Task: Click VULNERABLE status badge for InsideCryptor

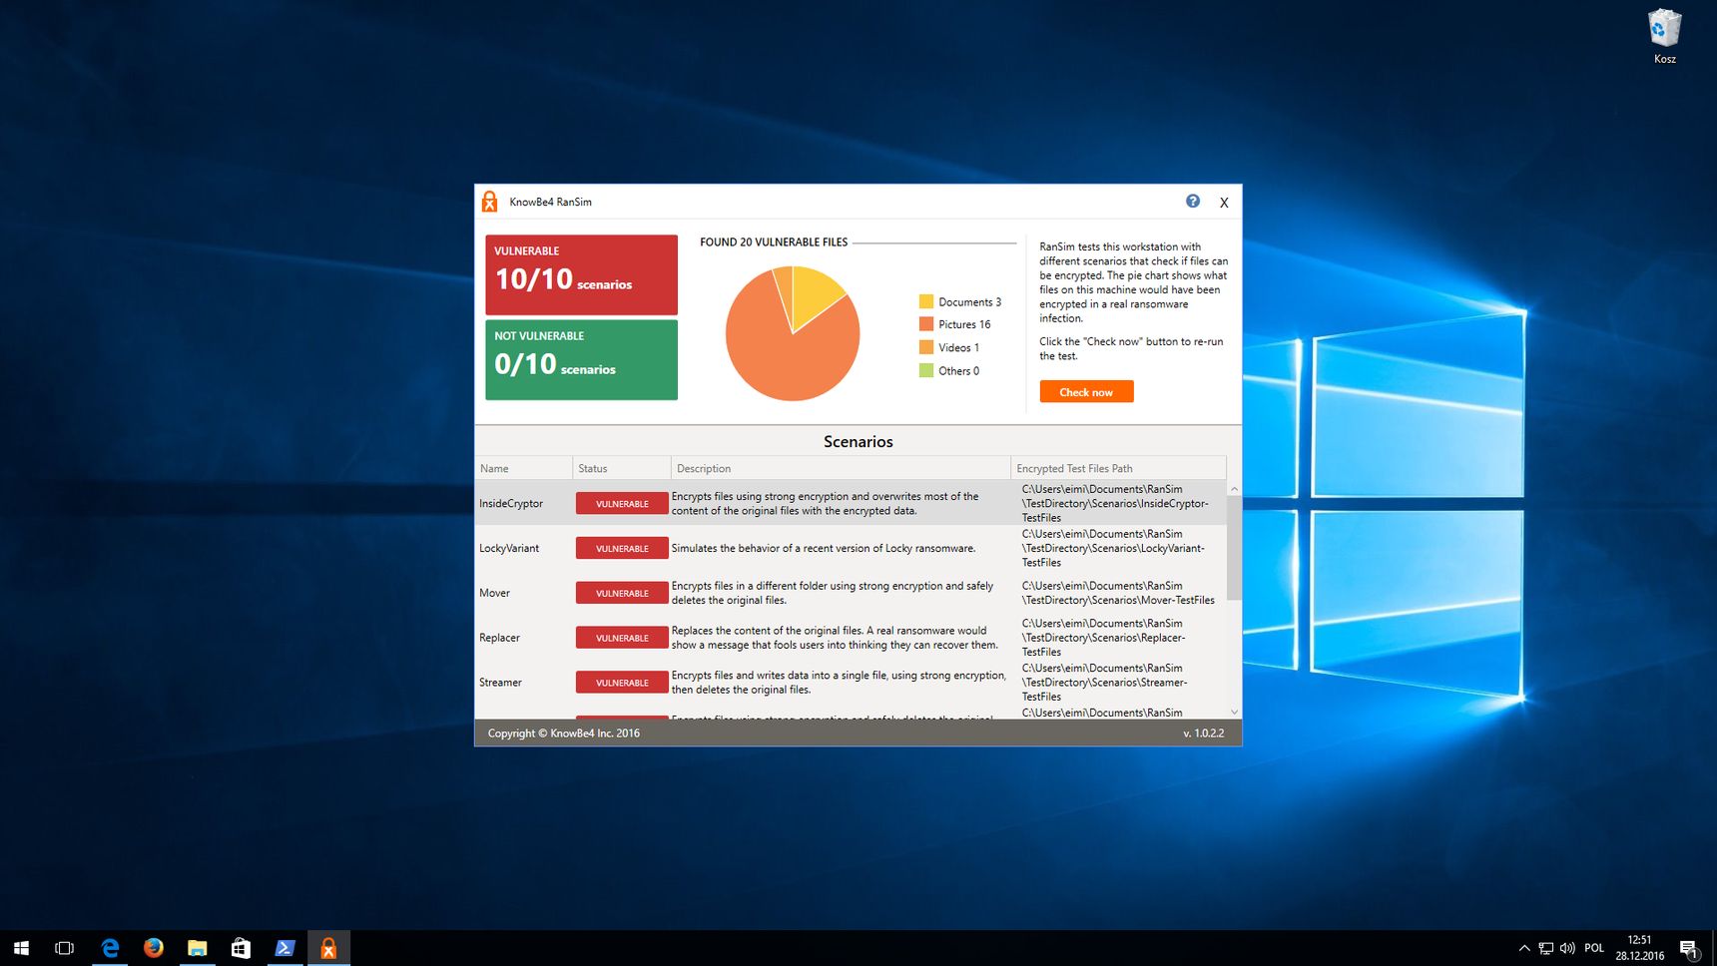Action: [622, 504]
